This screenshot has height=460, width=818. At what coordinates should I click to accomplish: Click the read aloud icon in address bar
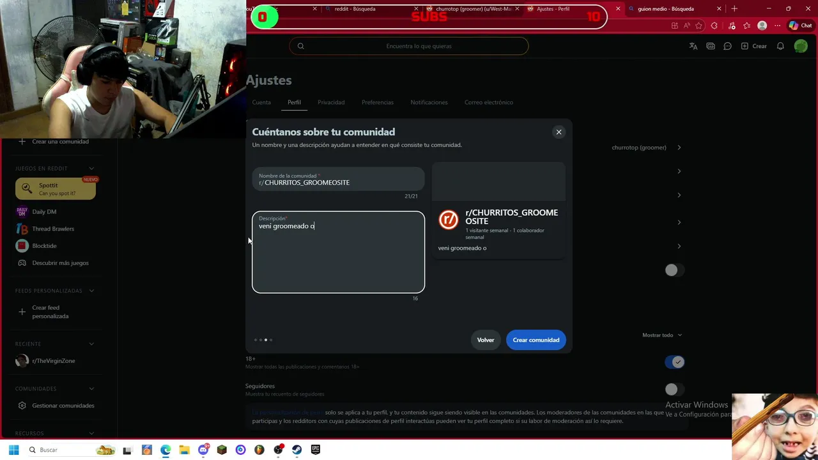pyautogui.click(x=686, y=26)
